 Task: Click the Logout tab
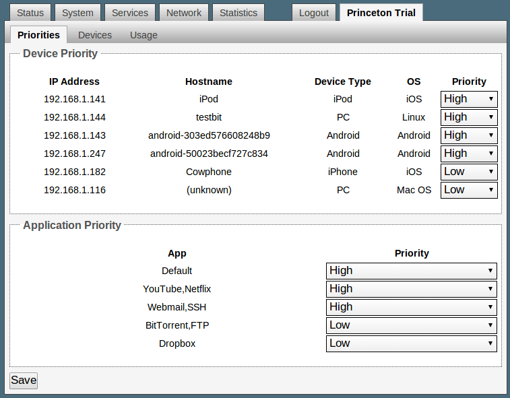coord(314,13)
